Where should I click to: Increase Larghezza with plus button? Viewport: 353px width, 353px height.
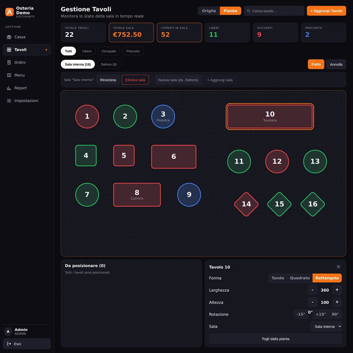point(337,290)
